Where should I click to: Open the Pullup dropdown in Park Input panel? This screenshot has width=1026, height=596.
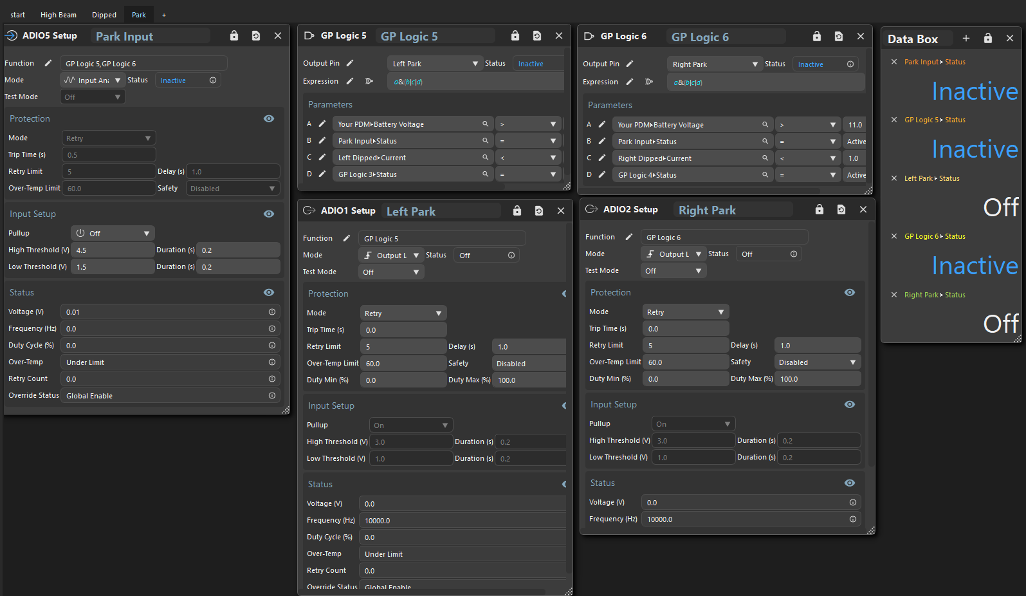113,234
